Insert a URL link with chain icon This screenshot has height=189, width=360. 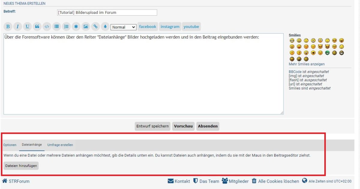click(x=95, y=27)
